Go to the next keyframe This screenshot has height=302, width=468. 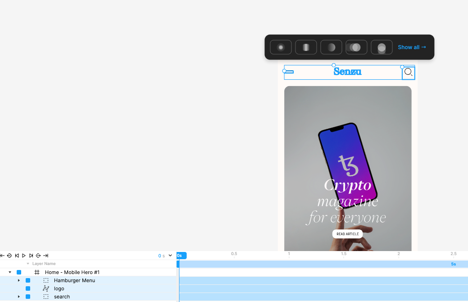(38, 256)
